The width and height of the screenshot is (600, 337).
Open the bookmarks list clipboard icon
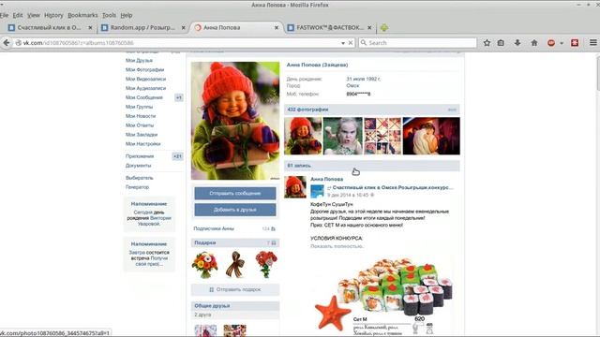tap(501, 43)
